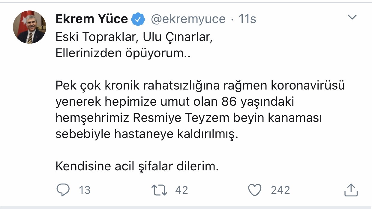Click the tweet text to open full view

(180, 102)
